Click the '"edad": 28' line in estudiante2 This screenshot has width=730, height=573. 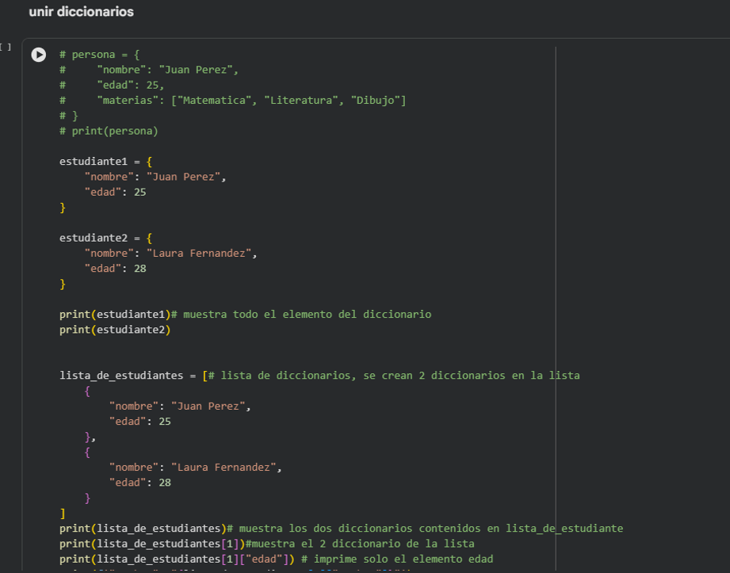[x=116, y=269]
